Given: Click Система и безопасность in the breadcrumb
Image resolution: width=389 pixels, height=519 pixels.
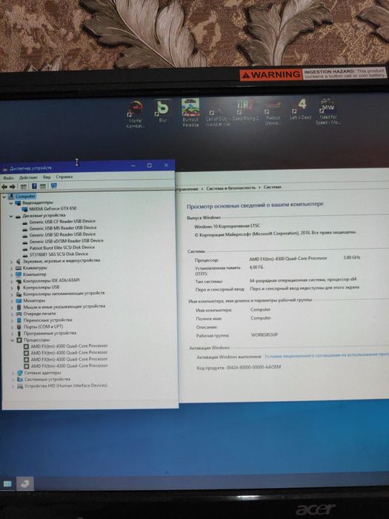Looking at the screenshot, I should 231,188.
